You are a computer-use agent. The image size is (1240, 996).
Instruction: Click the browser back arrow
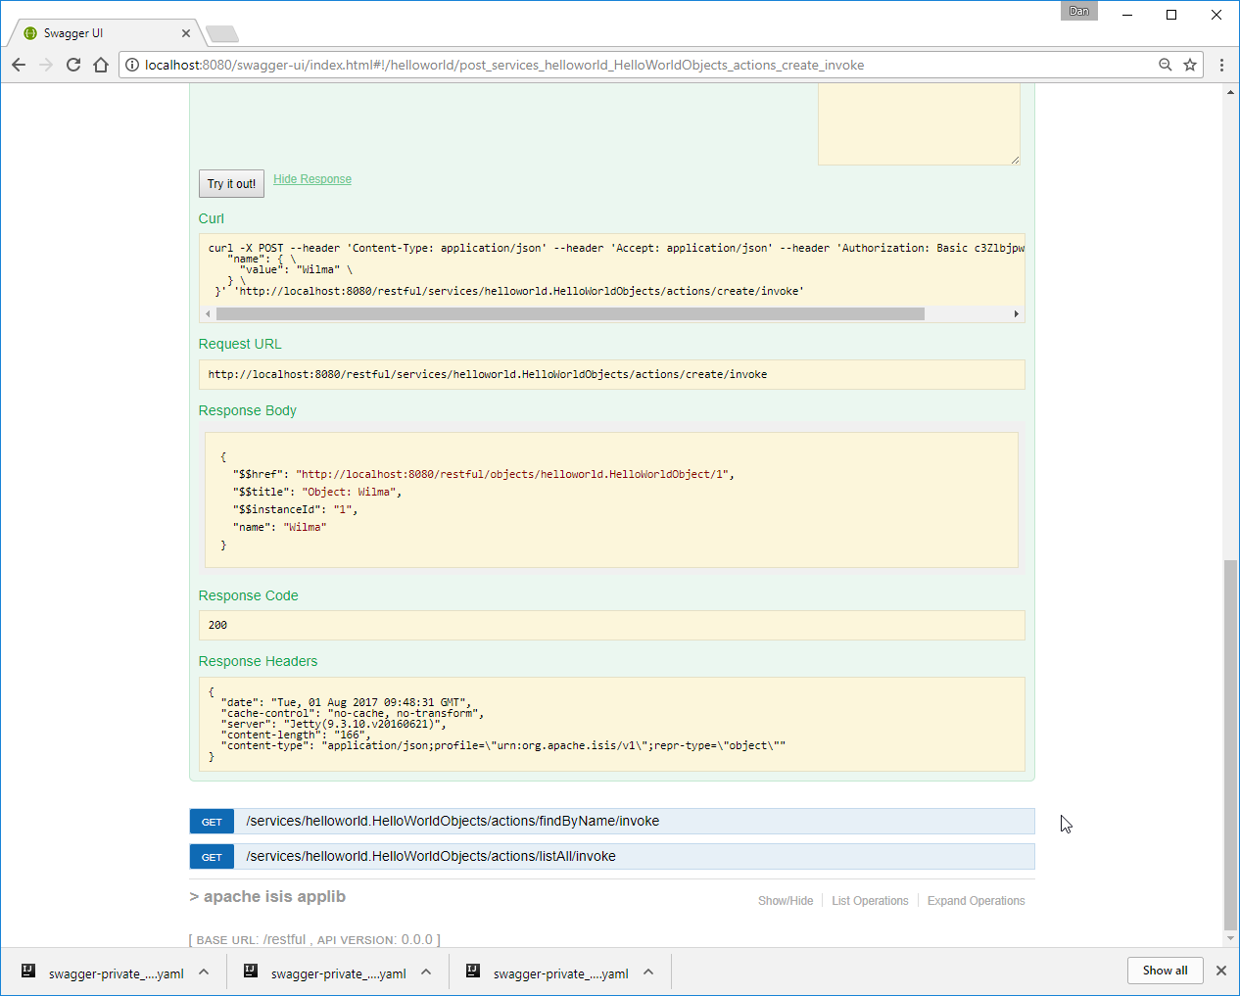tap(19, 65)
